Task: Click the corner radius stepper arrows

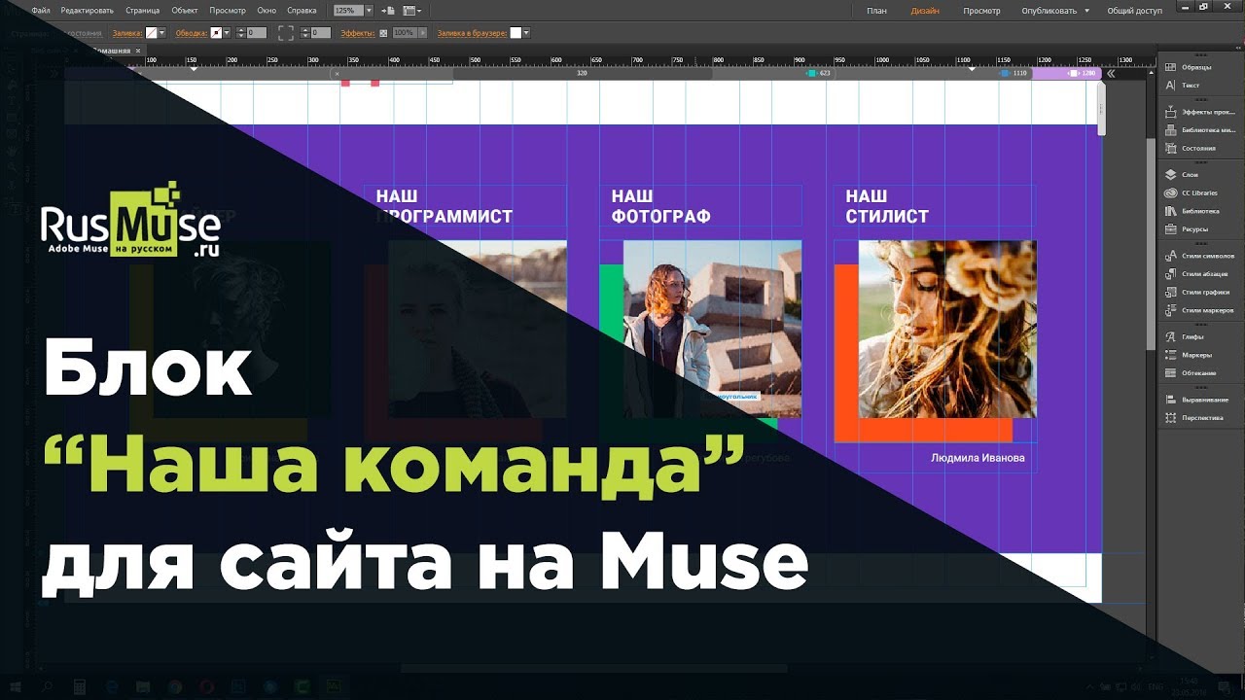Action: pos(304,32)
